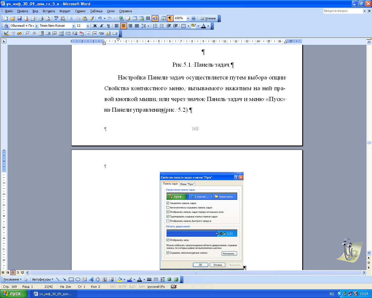Screen dimensions: 372x298
Task: Apply the Line Color on the Drawing toolbar
Action: coord(130,279)
